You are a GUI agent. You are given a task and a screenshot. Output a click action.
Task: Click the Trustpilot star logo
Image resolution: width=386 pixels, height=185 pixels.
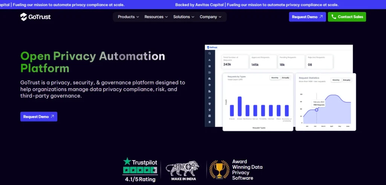(127, 161)
